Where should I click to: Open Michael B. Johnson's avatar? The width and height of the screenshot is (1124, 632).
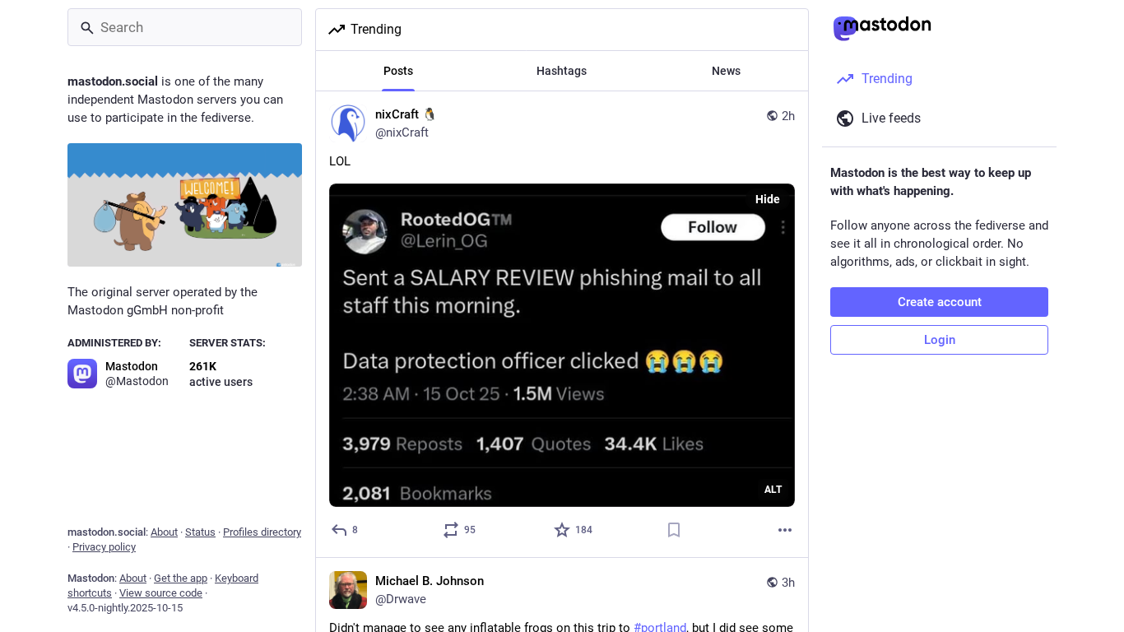click(348, 590)
